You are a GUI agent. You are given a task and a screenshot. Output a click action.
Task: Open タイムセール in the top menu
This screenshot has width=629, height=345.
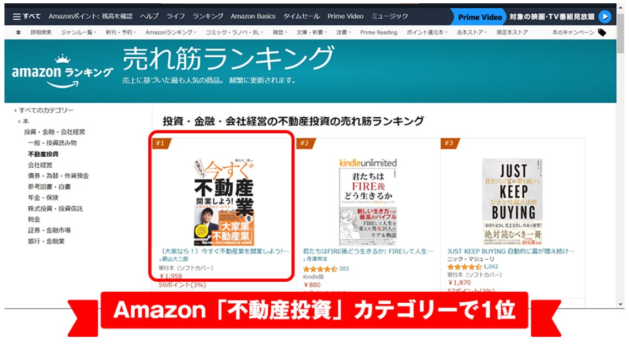point(301,17)
